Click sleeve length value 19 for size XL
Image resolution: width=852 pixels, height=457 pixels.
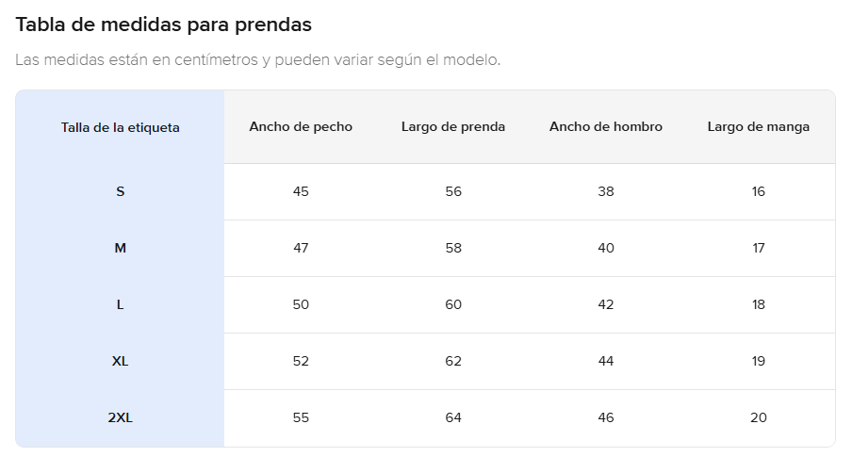tap(759, 361)
